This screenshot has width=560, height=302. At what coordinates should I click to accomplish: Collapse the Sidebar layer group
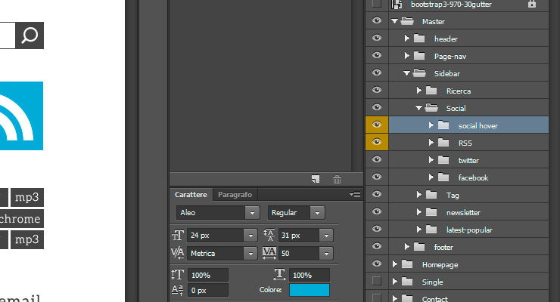(x=406, y=73)
